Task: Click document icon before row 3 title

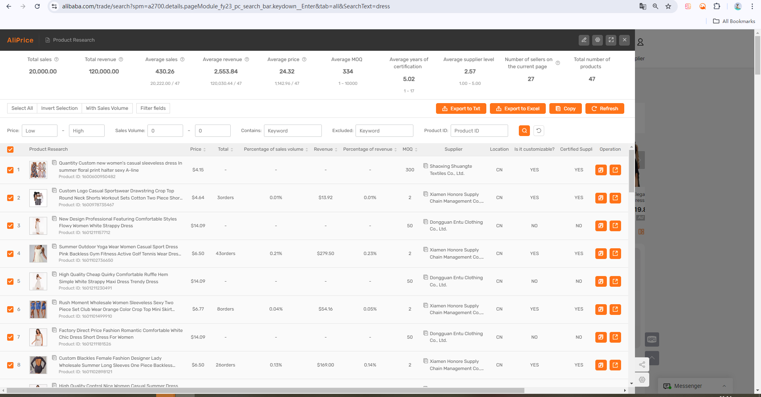Action: (x=54, y=219)
